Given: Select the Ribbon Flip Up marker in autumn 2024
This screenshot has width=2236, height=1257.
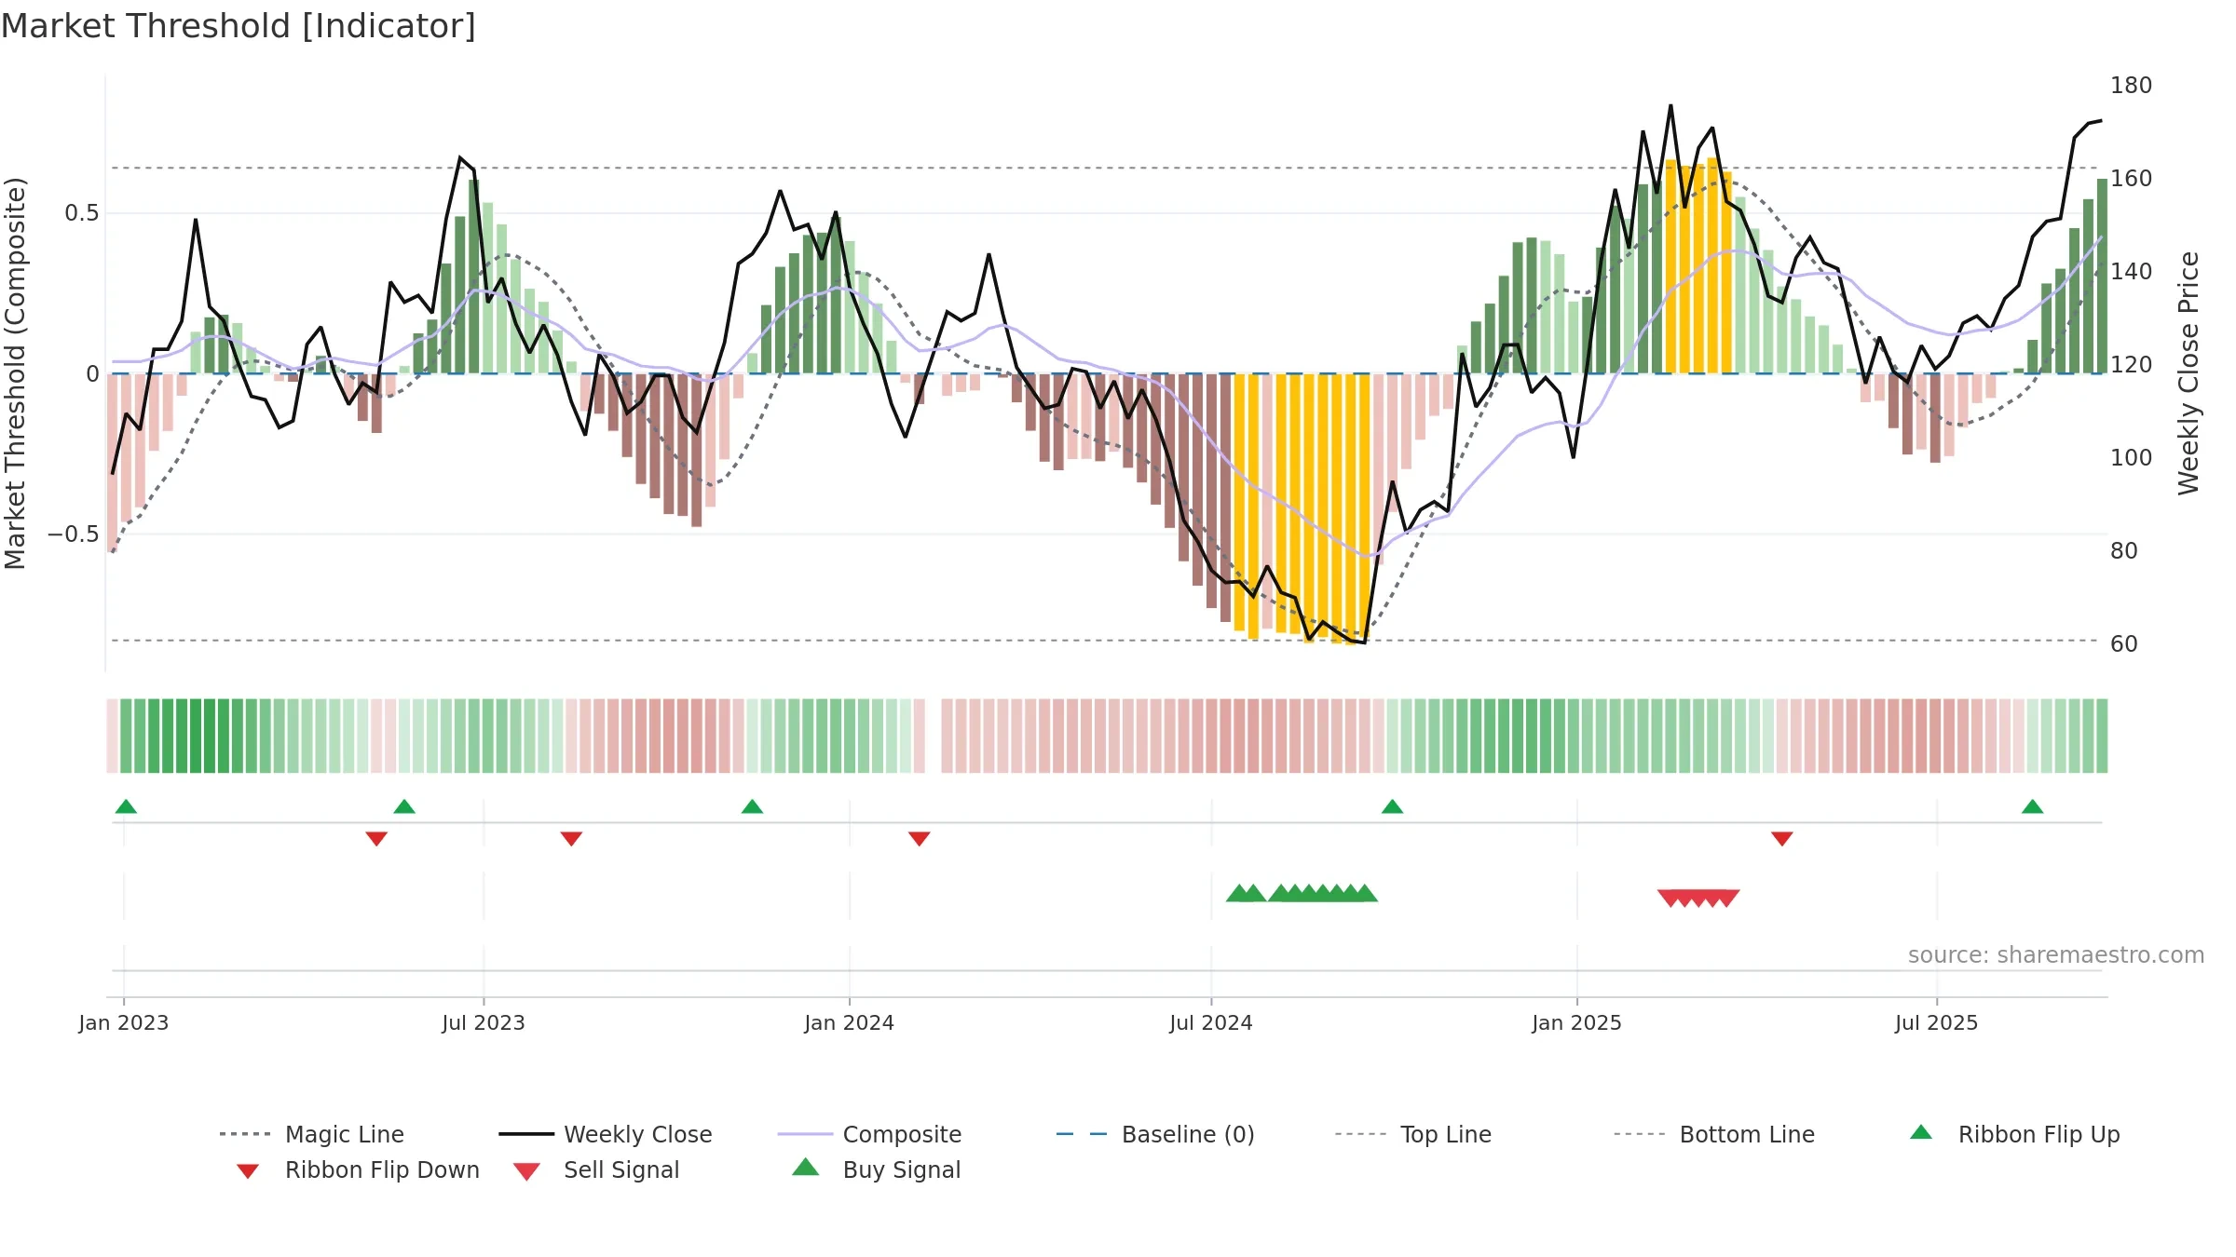Looking at the screenshot, I should pos(1392,806).
